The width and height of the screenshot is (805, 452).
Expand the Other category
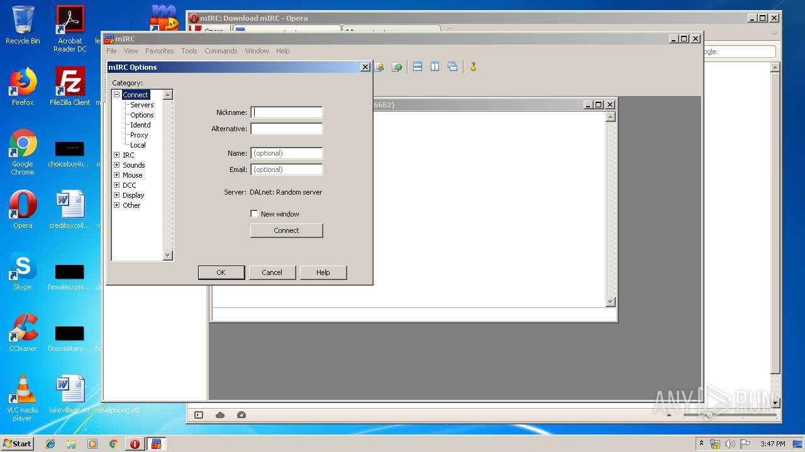116,205
